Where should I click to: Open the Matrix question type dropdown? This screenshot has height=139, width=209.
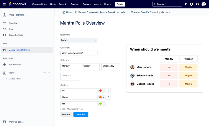[x=79, y=40]
